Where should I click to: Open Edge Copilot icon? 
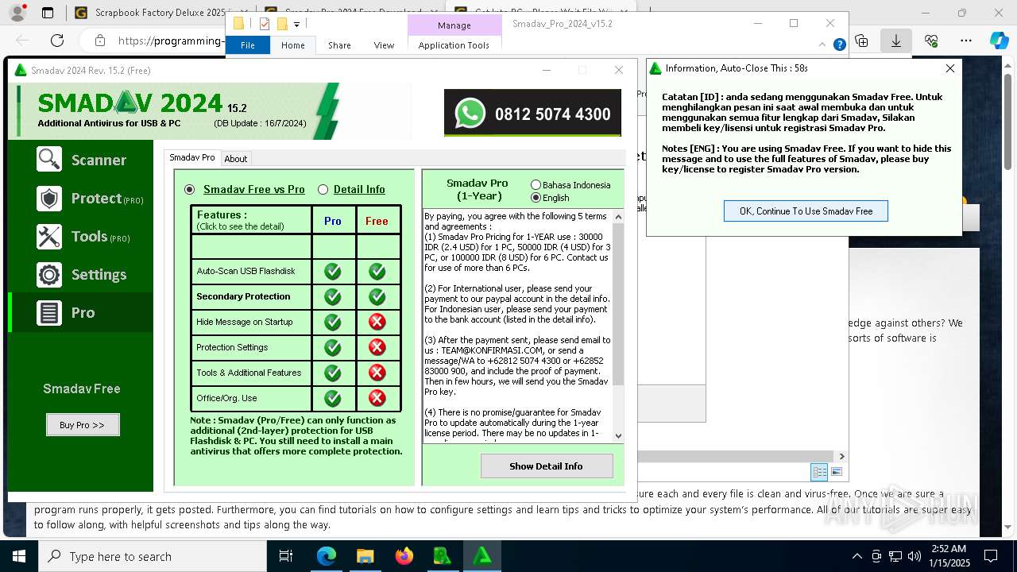[x=999, y=41]
